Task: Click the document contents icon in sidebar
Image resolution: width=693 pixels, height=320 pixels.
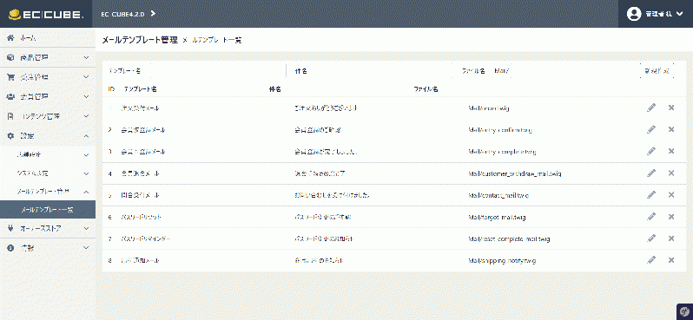Action: click(x=10, y=116)
